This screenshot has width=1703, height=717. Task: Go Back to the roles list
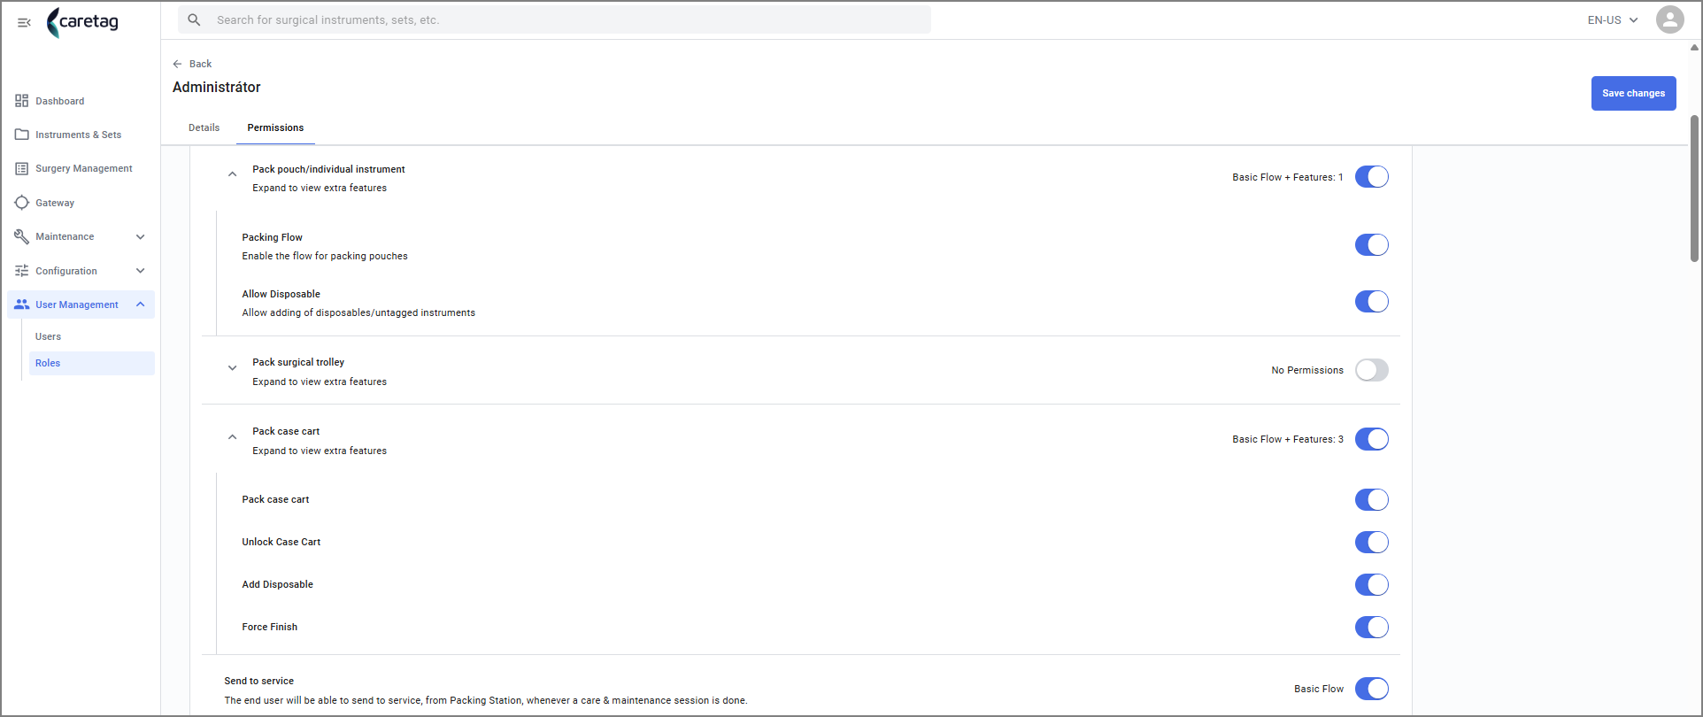click(192, 64)
